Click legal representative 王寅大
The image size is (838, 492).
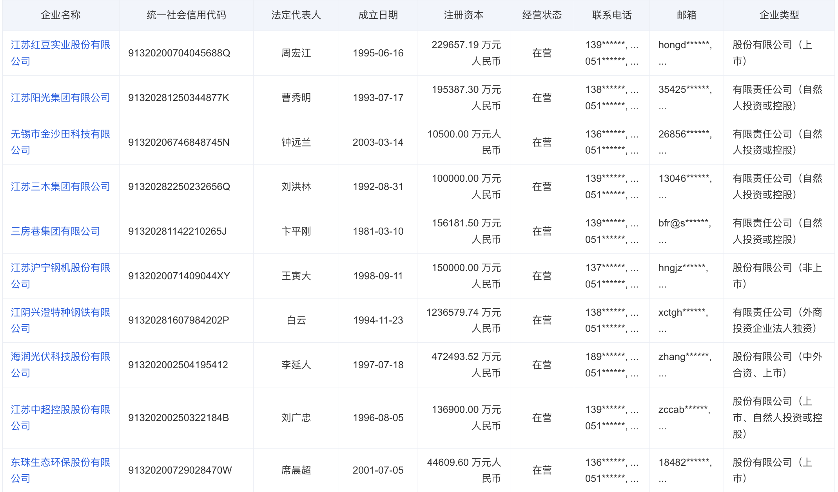tap(296, 276)
